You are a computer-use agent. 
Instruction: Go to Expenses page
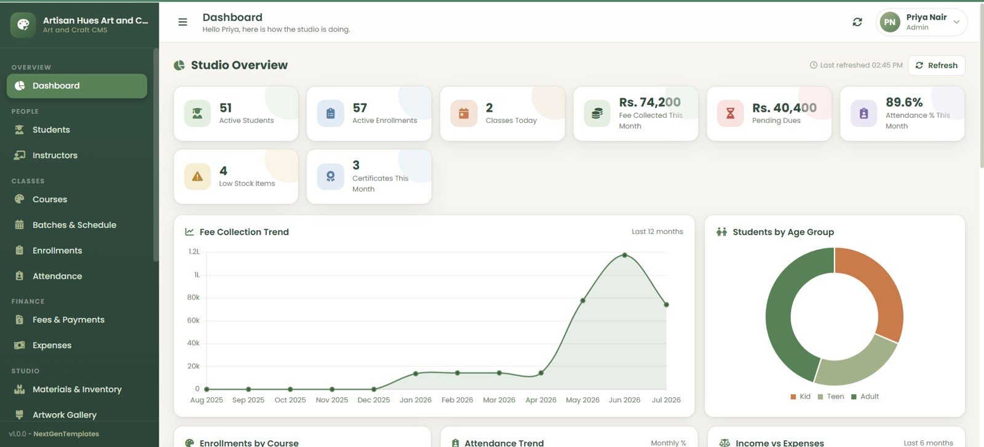[77, 345]
